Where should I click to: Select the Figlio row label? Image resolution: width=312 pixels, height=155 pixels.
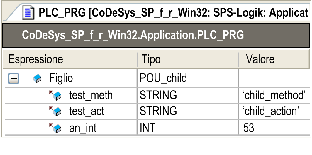point(61,79)
